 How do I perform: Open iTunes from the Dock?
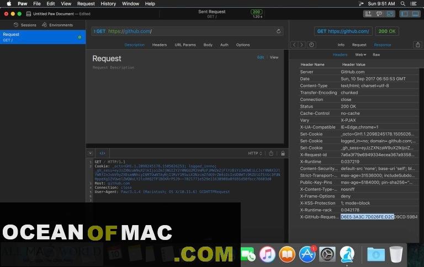267,254
